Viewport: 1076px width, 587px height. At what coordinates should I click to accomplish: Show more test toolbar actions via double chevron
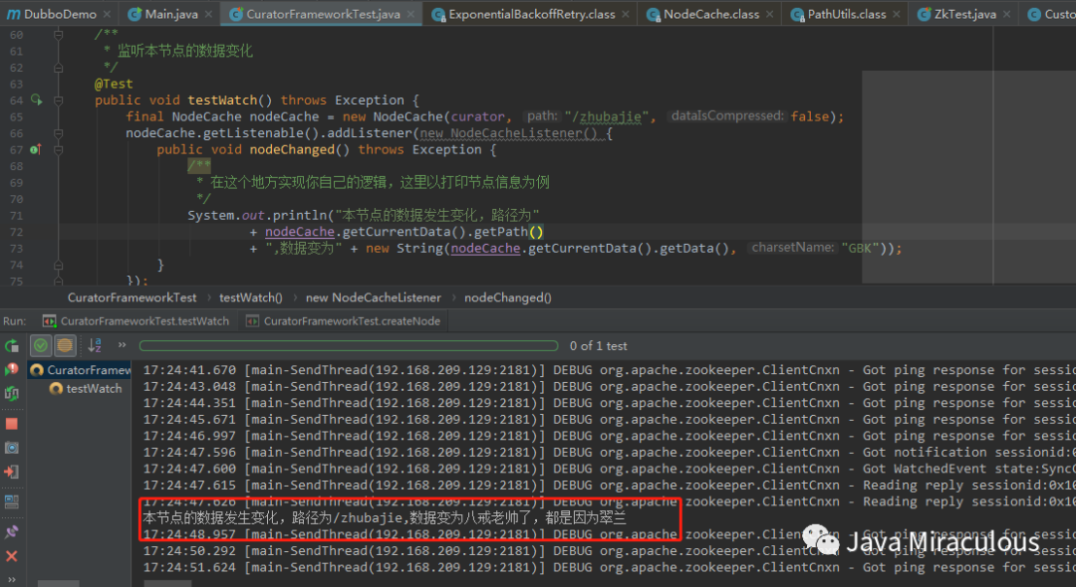point(123,345)
